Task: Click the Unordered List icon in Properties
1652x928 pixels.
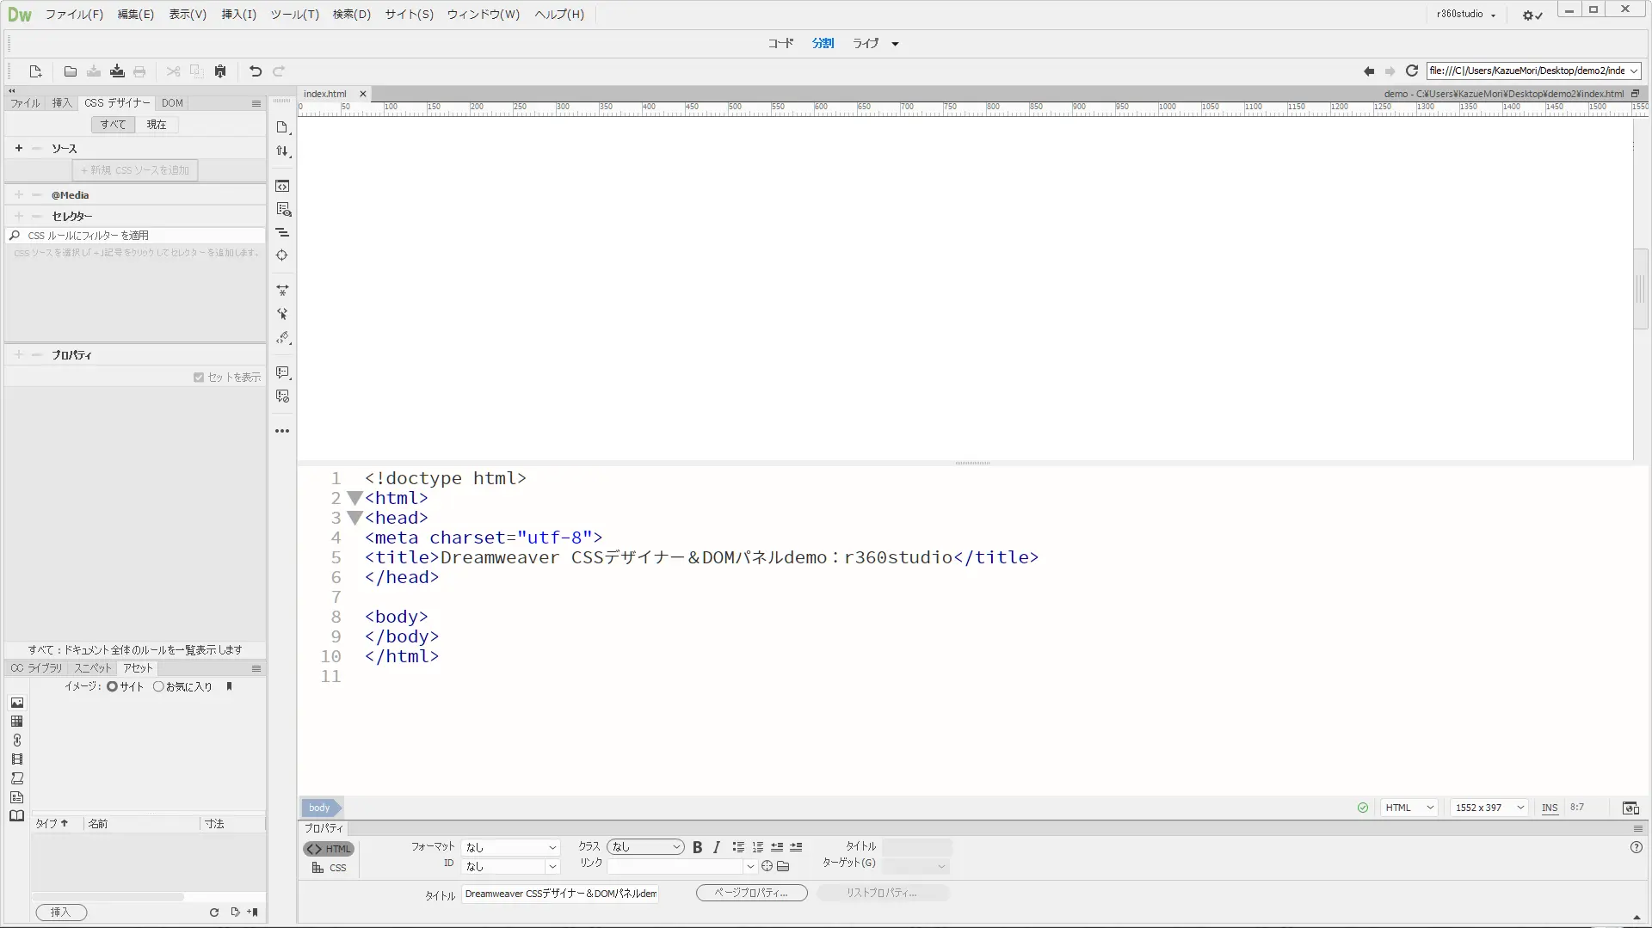Action: coord(738,847)
